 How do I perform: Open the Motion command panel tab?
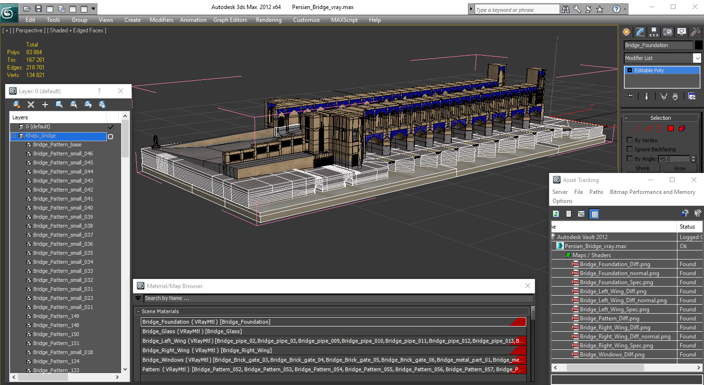coord(668,32)
